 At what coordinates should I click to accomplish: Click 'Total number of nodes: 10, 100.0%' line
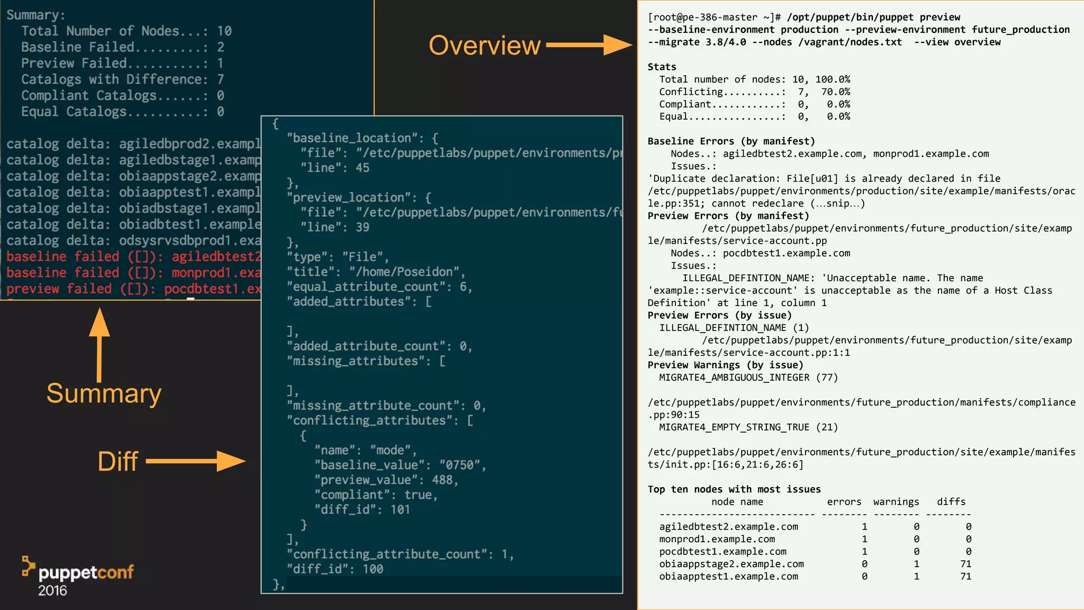[755, 79]
